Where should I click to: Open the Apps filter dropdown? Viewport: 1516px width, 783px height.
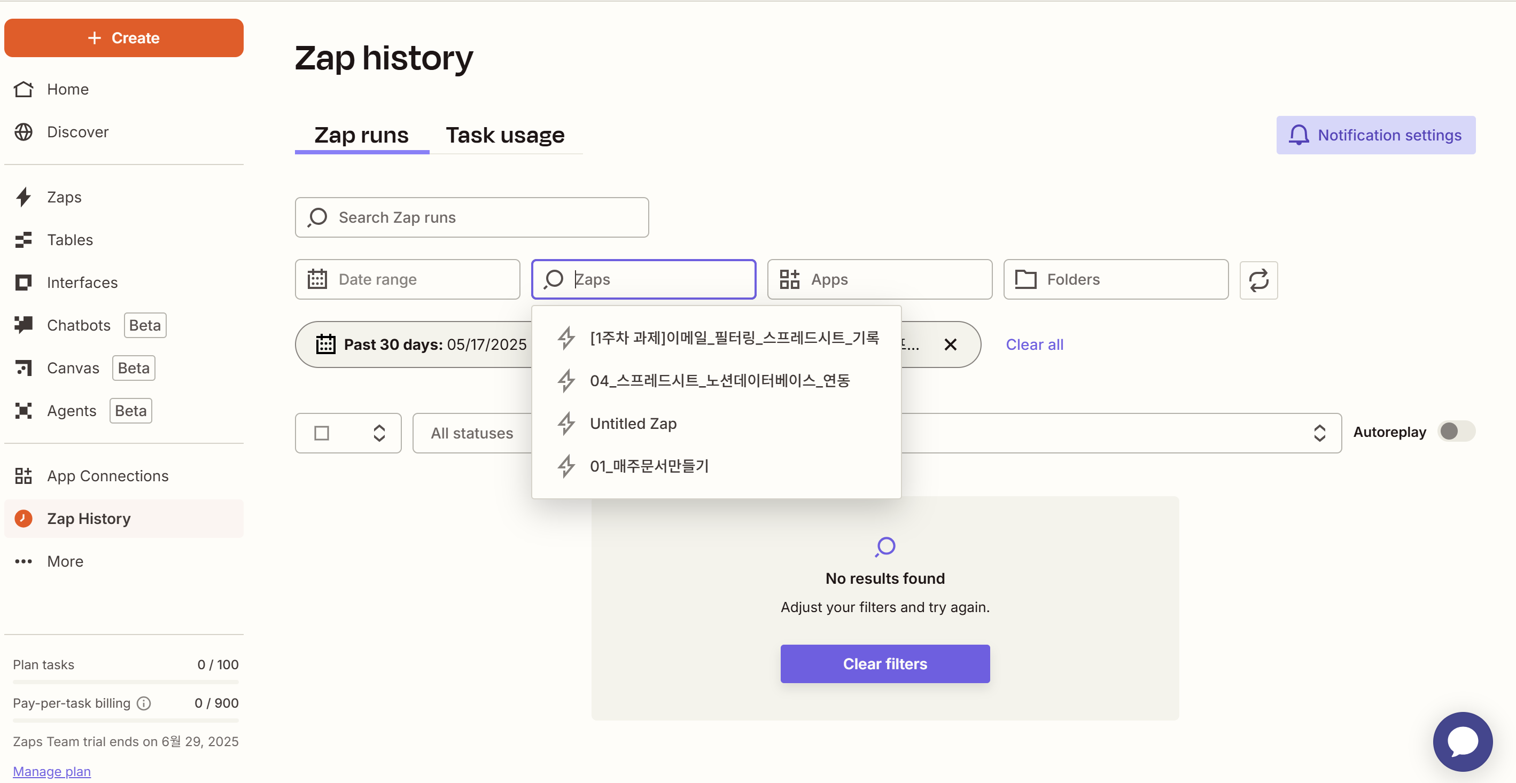point(879,279)
